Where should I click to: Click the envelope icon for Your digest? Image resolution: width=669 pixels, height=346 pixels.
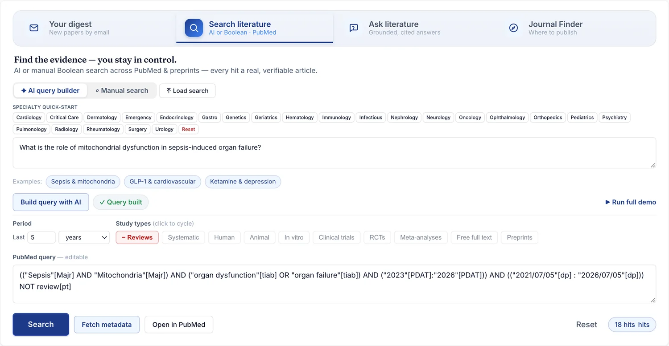point(34,28)
